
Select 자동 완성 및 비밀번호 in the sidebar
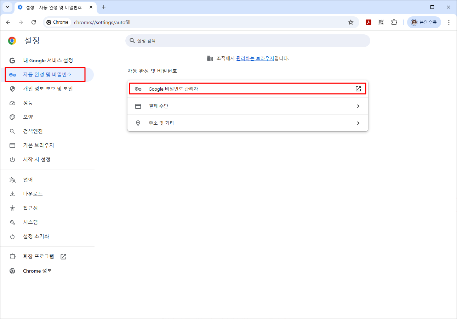(x=47, y=75)
